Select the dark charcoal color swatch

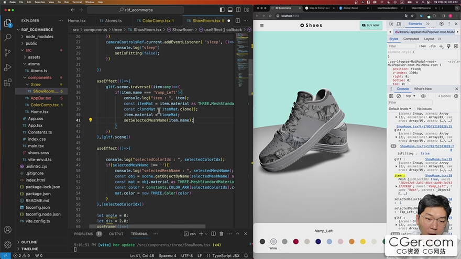click(262, 241)
